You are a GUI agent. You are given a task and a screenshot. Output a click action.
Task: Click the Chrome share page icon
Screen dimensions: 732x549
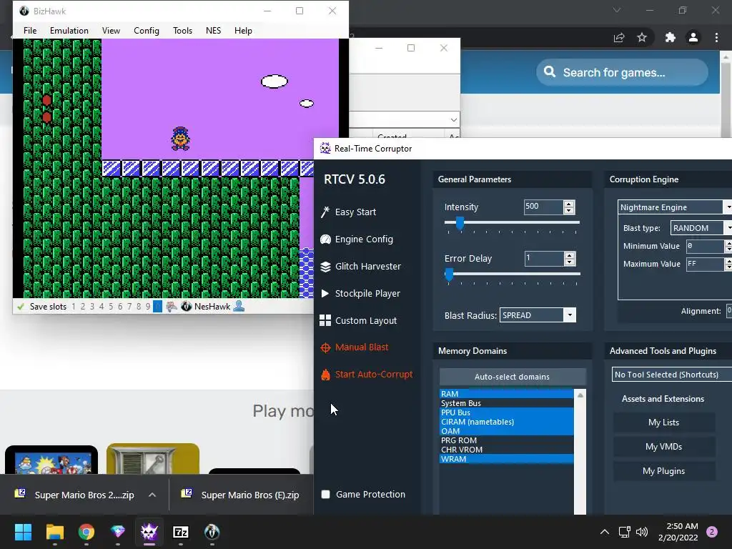pos(619,38)
